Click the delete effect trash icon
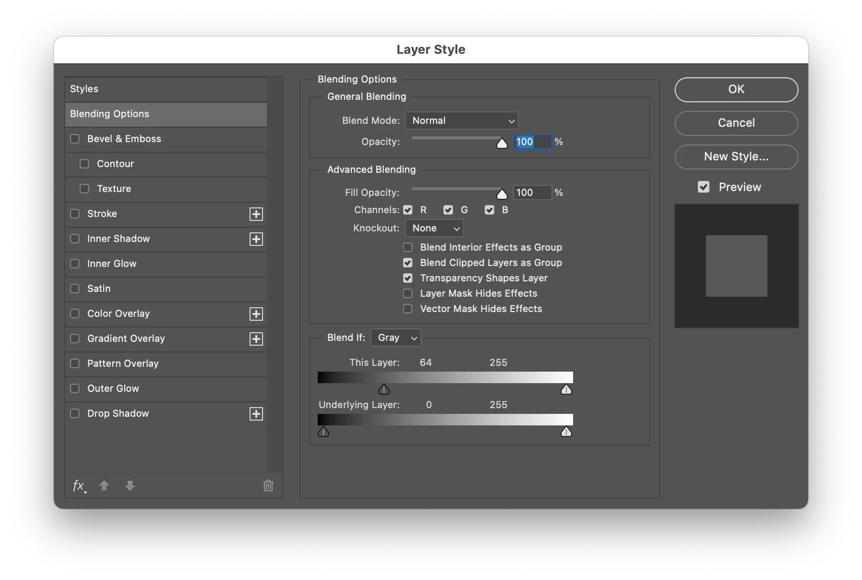The image size is (862, 580). pos(268,485)
